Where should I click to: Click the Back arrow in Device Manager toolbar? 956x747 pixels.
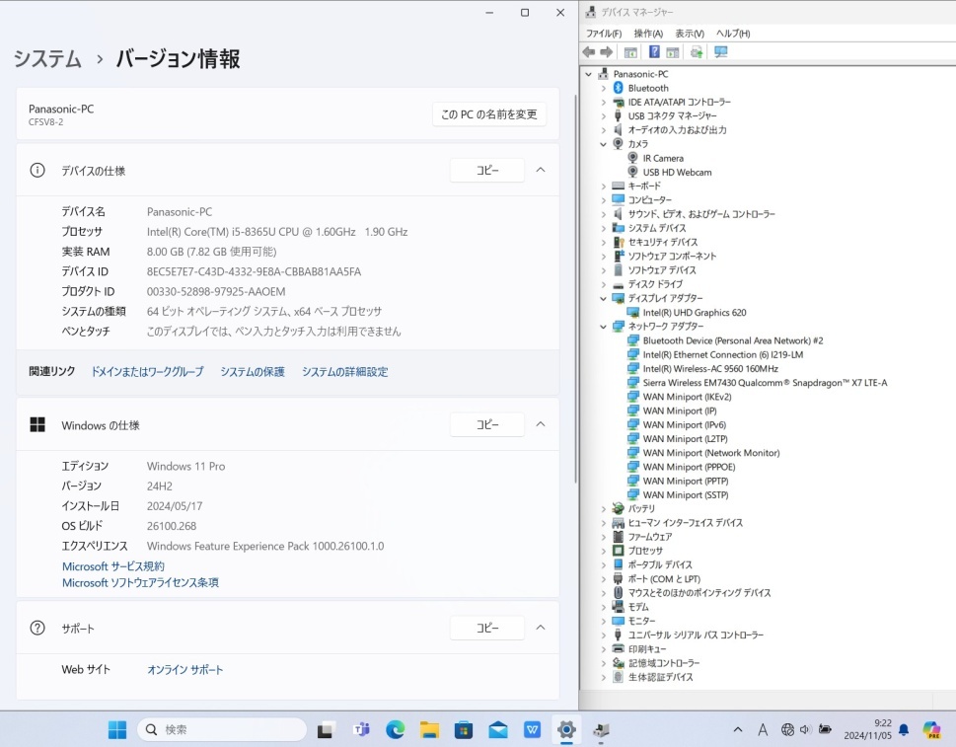pyautogui.click(x=588, y=52)
